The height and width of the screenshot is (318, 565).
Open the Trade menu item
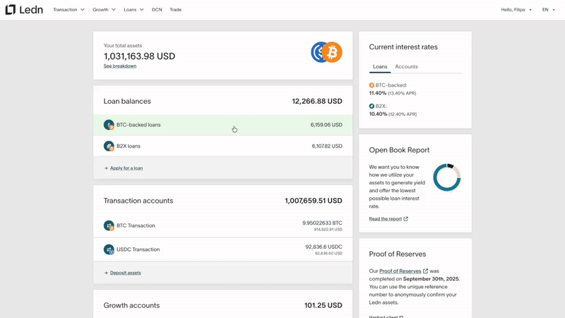point(175,10)
